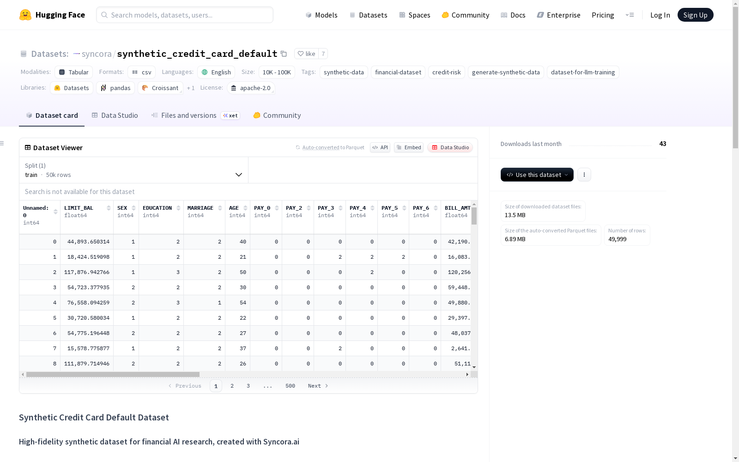739x462 pixels.
Task: Click the syncora organization avatar icon
Action: (77, 54)
